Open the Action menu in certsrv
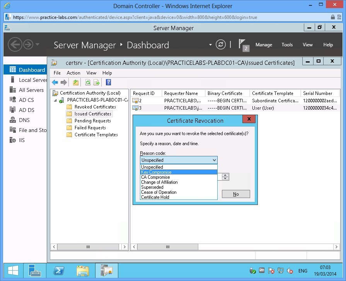346x281 pixels. [x=73, y=73]
